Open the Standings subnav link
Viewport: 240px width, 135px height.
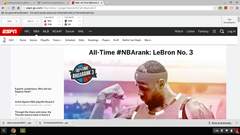93,40
